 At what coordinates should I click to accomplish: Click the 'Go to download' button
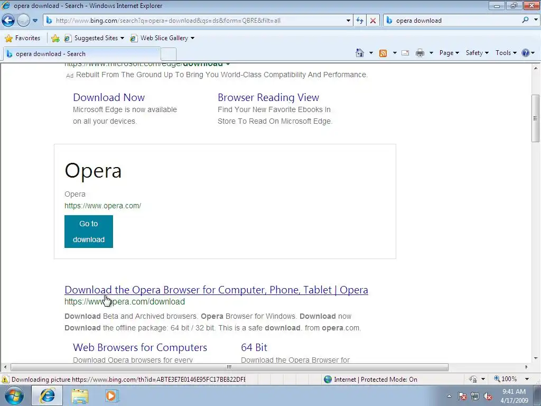pyautogui.click(x=89, y=232)
